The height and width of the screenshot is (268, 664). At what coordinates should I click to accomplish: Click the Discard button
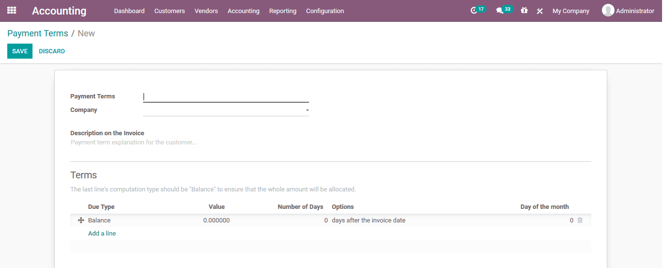click(x=52, y=51)
